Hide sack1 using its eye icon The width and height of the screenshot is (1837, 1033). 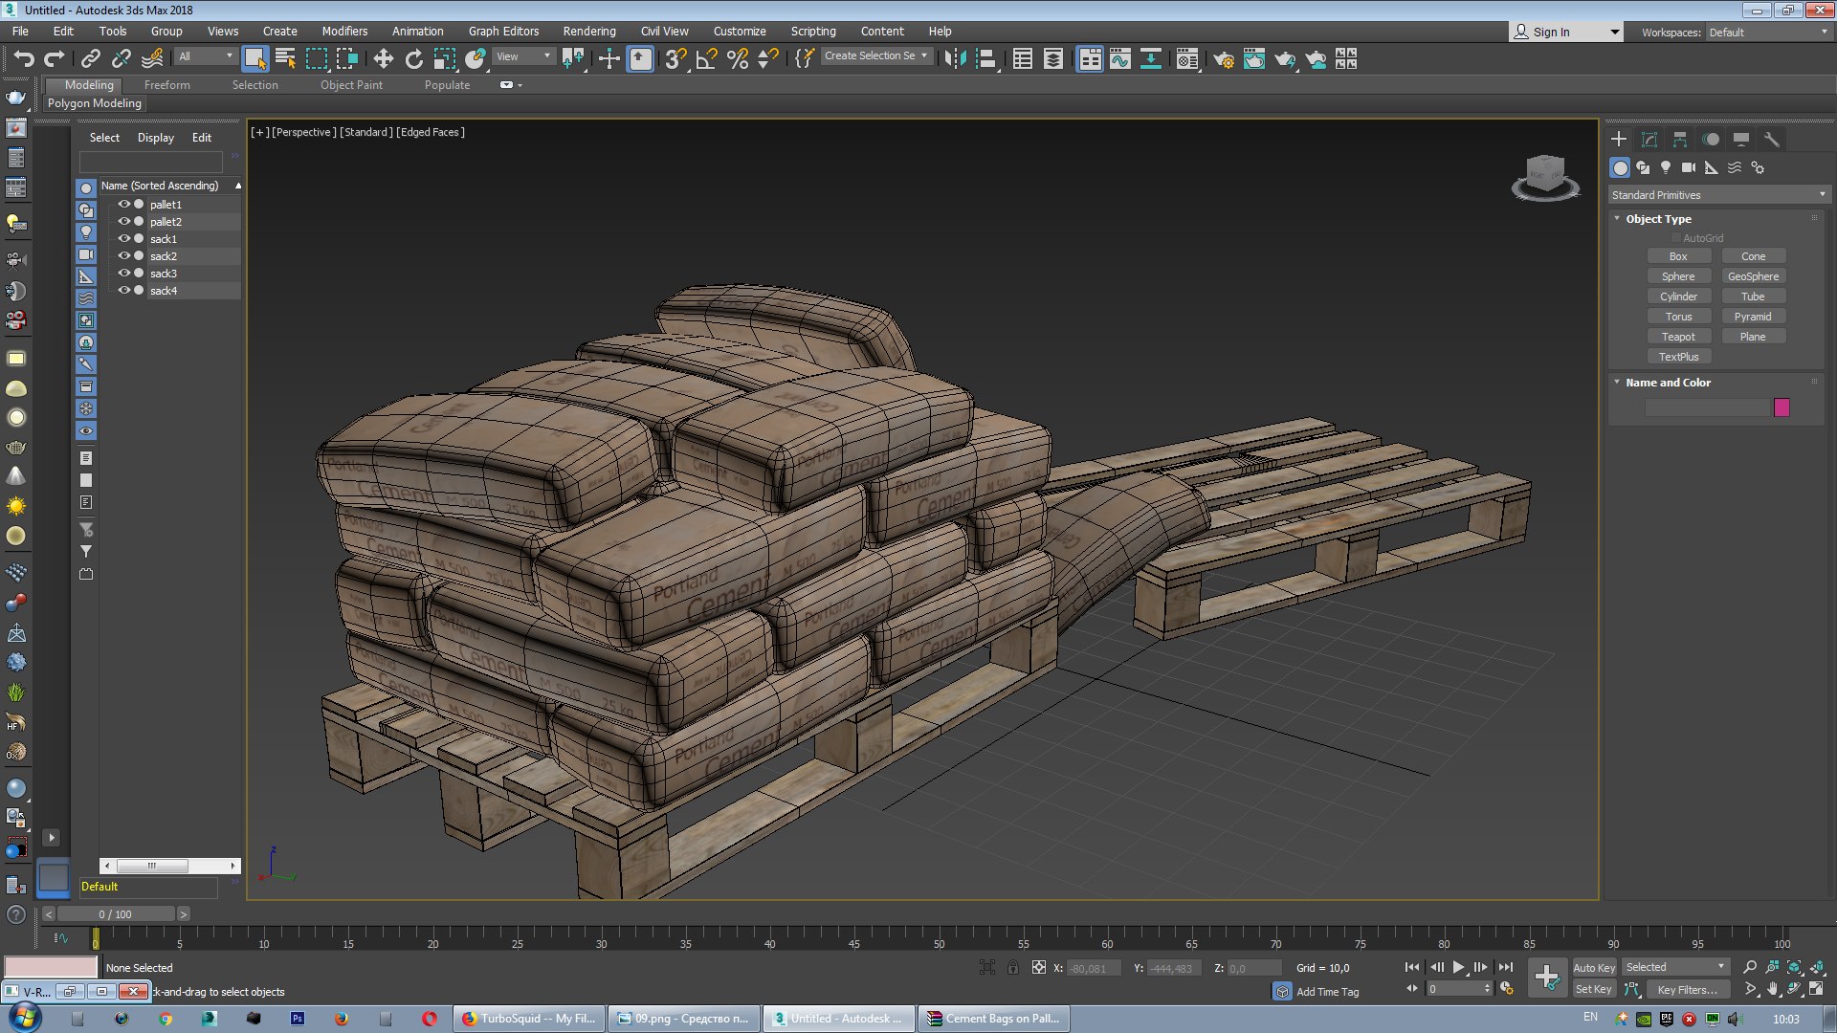tap(123, 238)
